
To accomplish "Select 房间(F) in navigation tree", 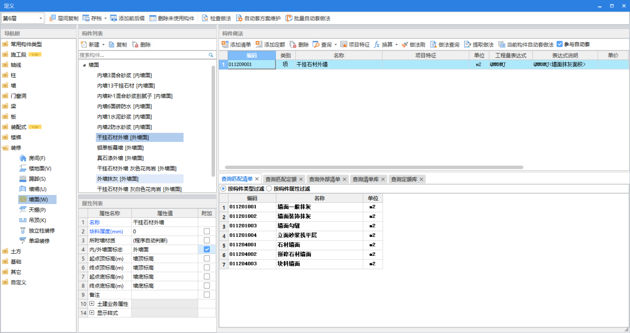I will 37,158.
